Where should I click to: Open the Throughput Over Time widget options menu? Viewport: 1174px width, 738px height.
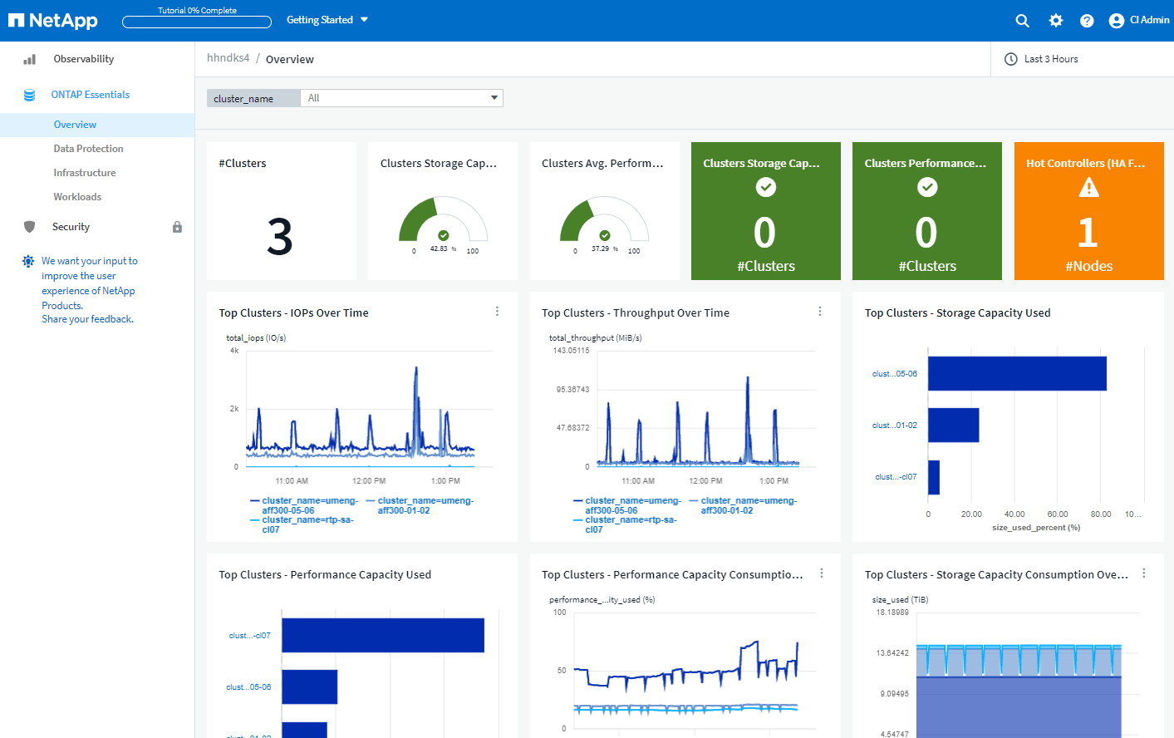(820, 312)
